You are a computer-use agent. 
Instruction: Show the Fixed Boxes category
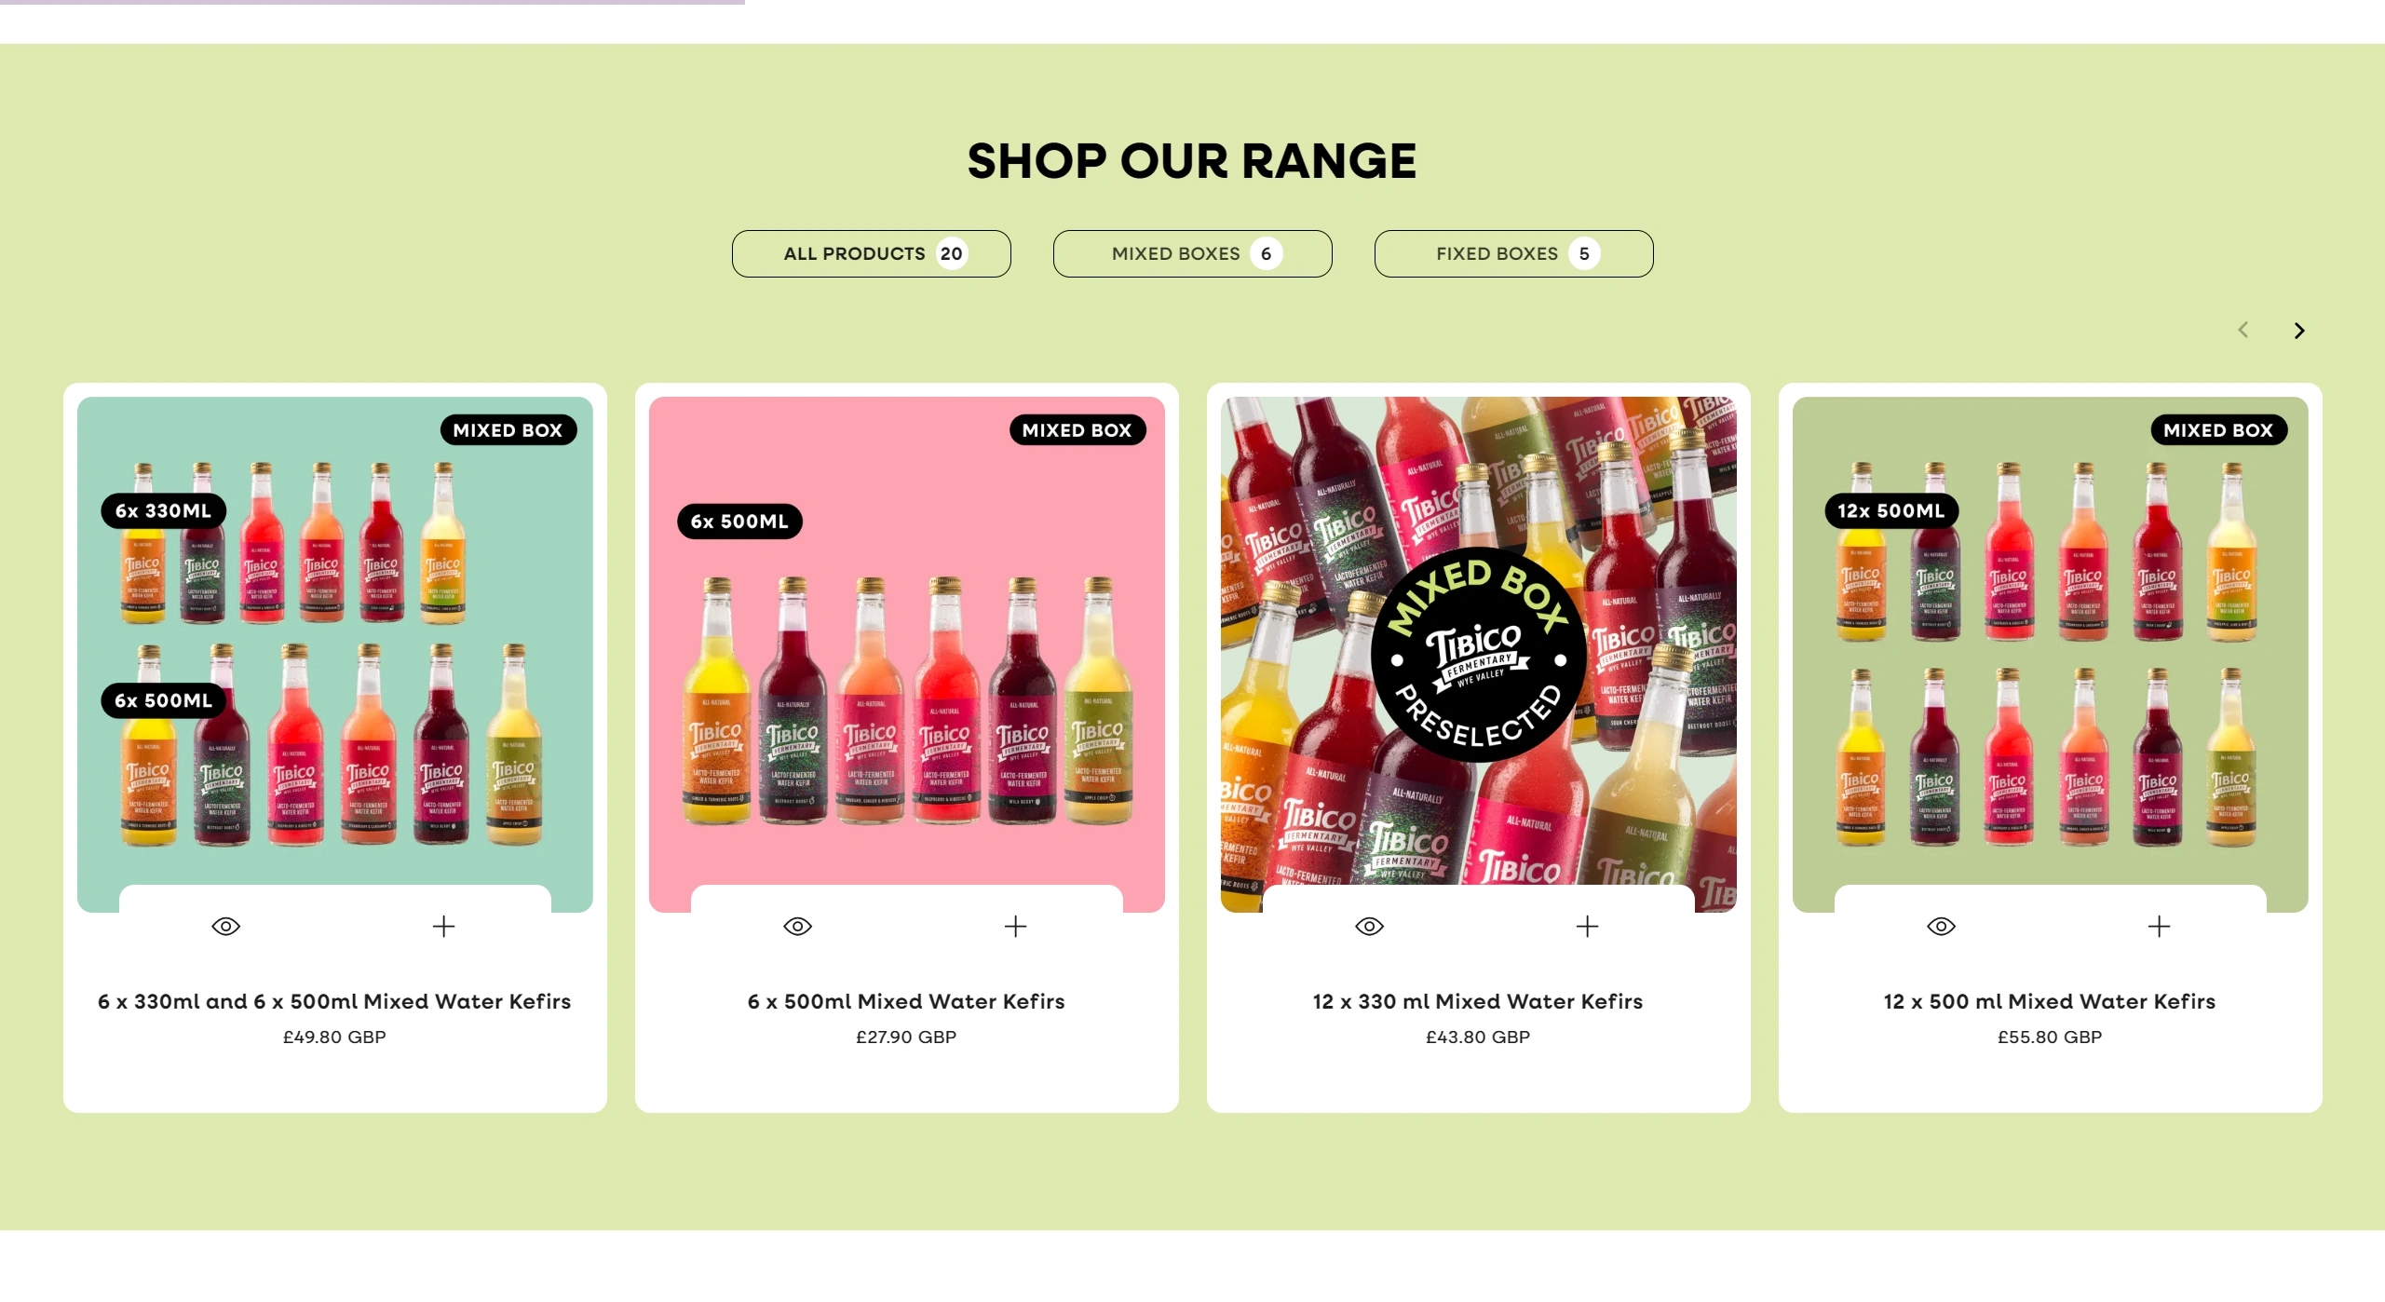(1514, 253)
